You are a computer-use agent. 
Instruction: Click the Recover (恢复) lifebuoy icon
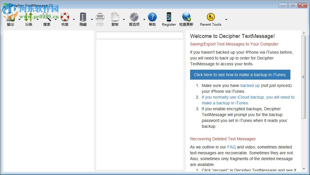(x=65, y=17)
